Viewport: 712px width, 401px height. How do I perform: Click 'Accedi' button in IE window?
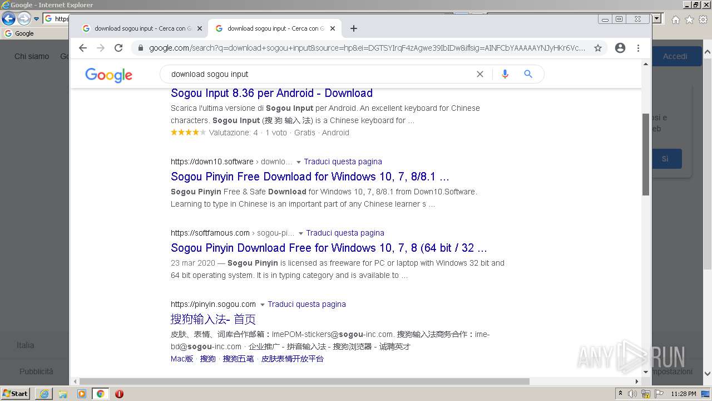(x=675, y=56)
